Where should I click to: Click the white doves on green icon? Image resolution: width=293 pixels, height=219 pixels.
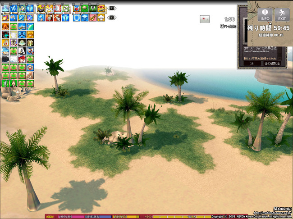[66, 9]
